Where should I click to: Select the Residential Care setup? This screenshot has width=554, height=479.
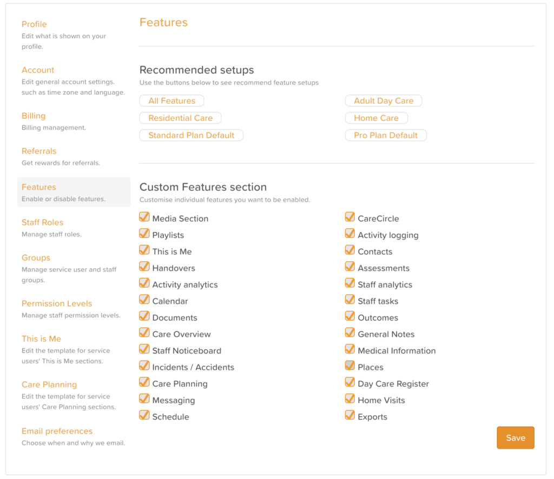180,118
